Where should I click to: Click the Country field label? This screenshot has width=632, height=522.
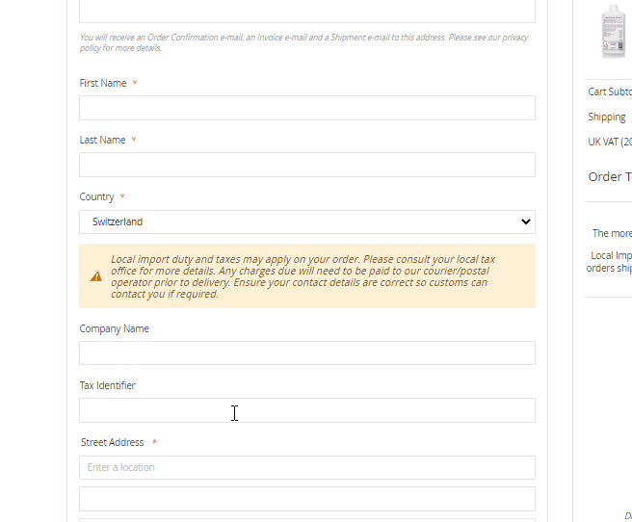click(96, 196)
